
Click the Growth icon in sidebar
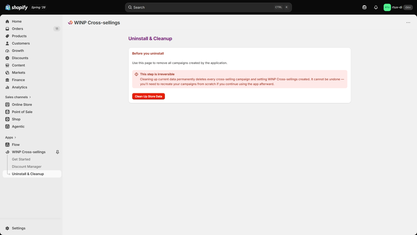click(x=7, y=51)
